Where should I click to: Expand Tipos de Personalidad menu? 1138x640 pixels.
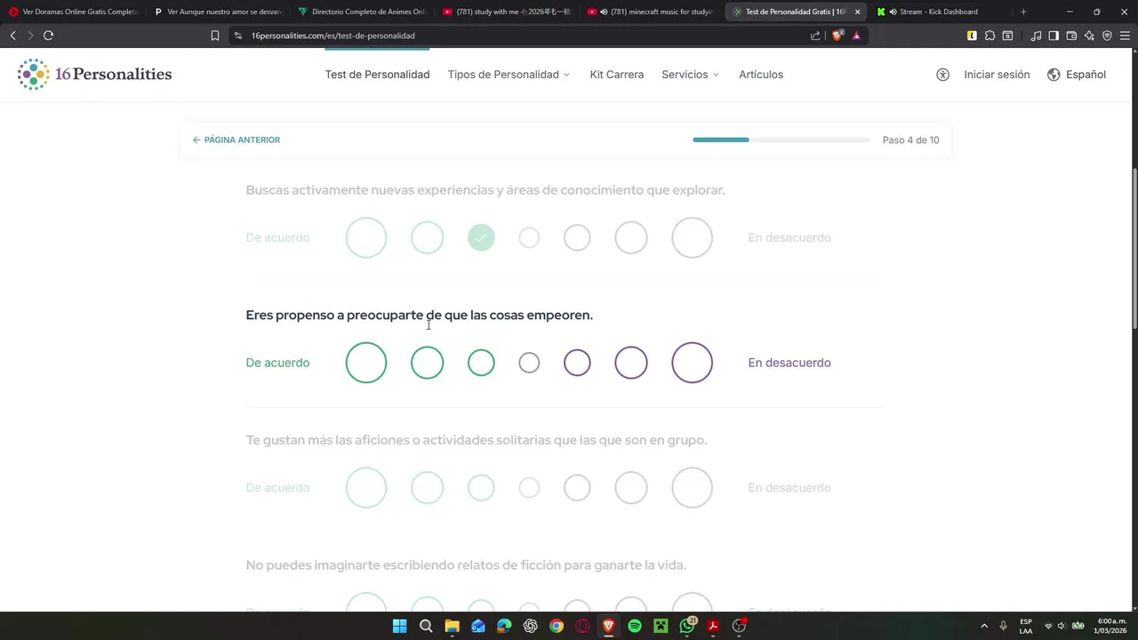(509, 75)
